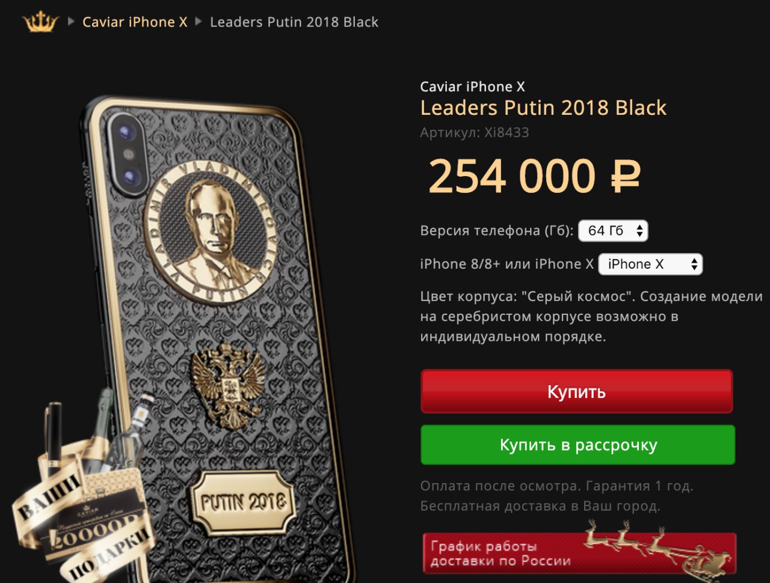Viewport: 770px width, 583px height.
Task: Click the phone's dual camera module
Action: click(126, 154)
